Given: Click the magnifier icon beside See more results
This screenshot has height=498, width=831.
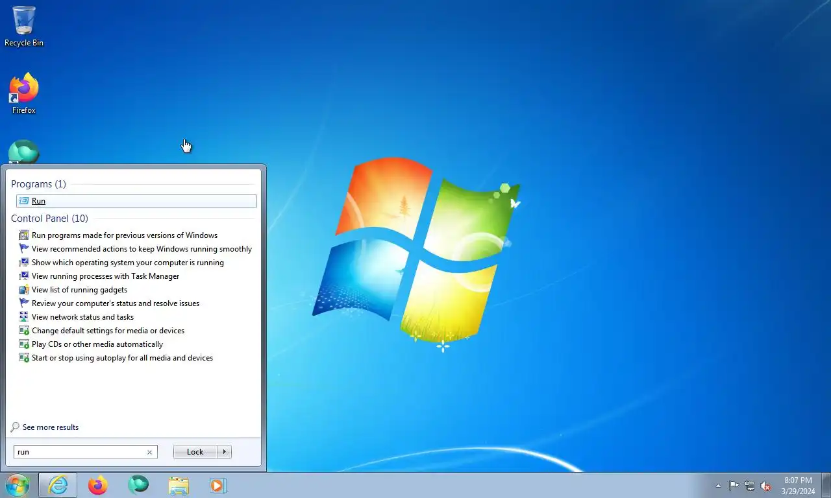Looking at the screenshot, I should coord(15,427).
